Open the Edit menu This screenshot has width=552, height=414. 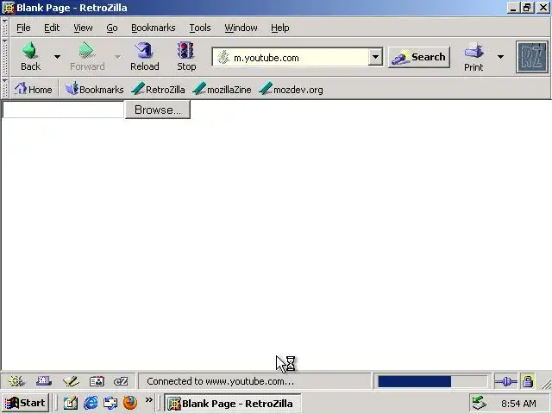[52, 28]
